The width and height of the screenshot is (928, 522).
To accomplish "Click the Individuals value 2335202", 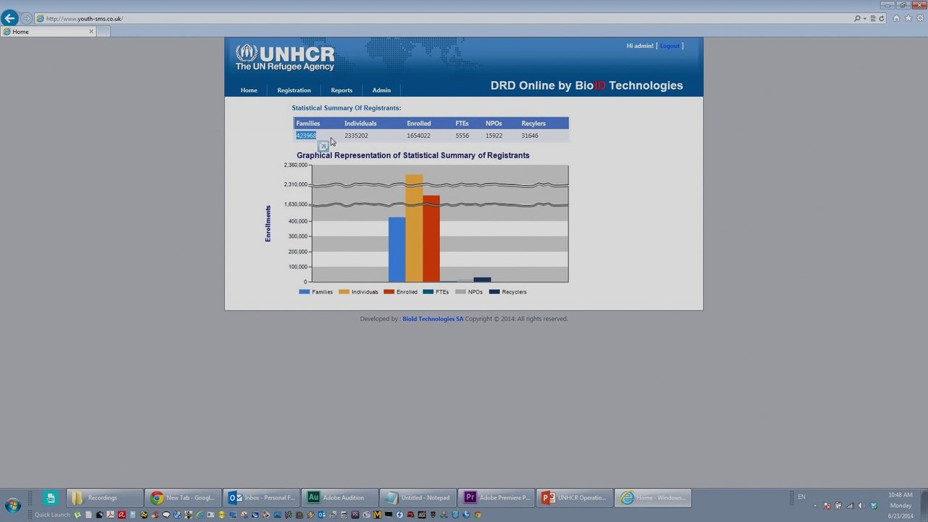I will click(x=356, y=136).
